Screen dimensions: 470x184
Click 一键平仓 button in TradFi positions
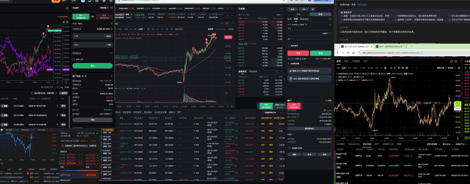point(64,93)
